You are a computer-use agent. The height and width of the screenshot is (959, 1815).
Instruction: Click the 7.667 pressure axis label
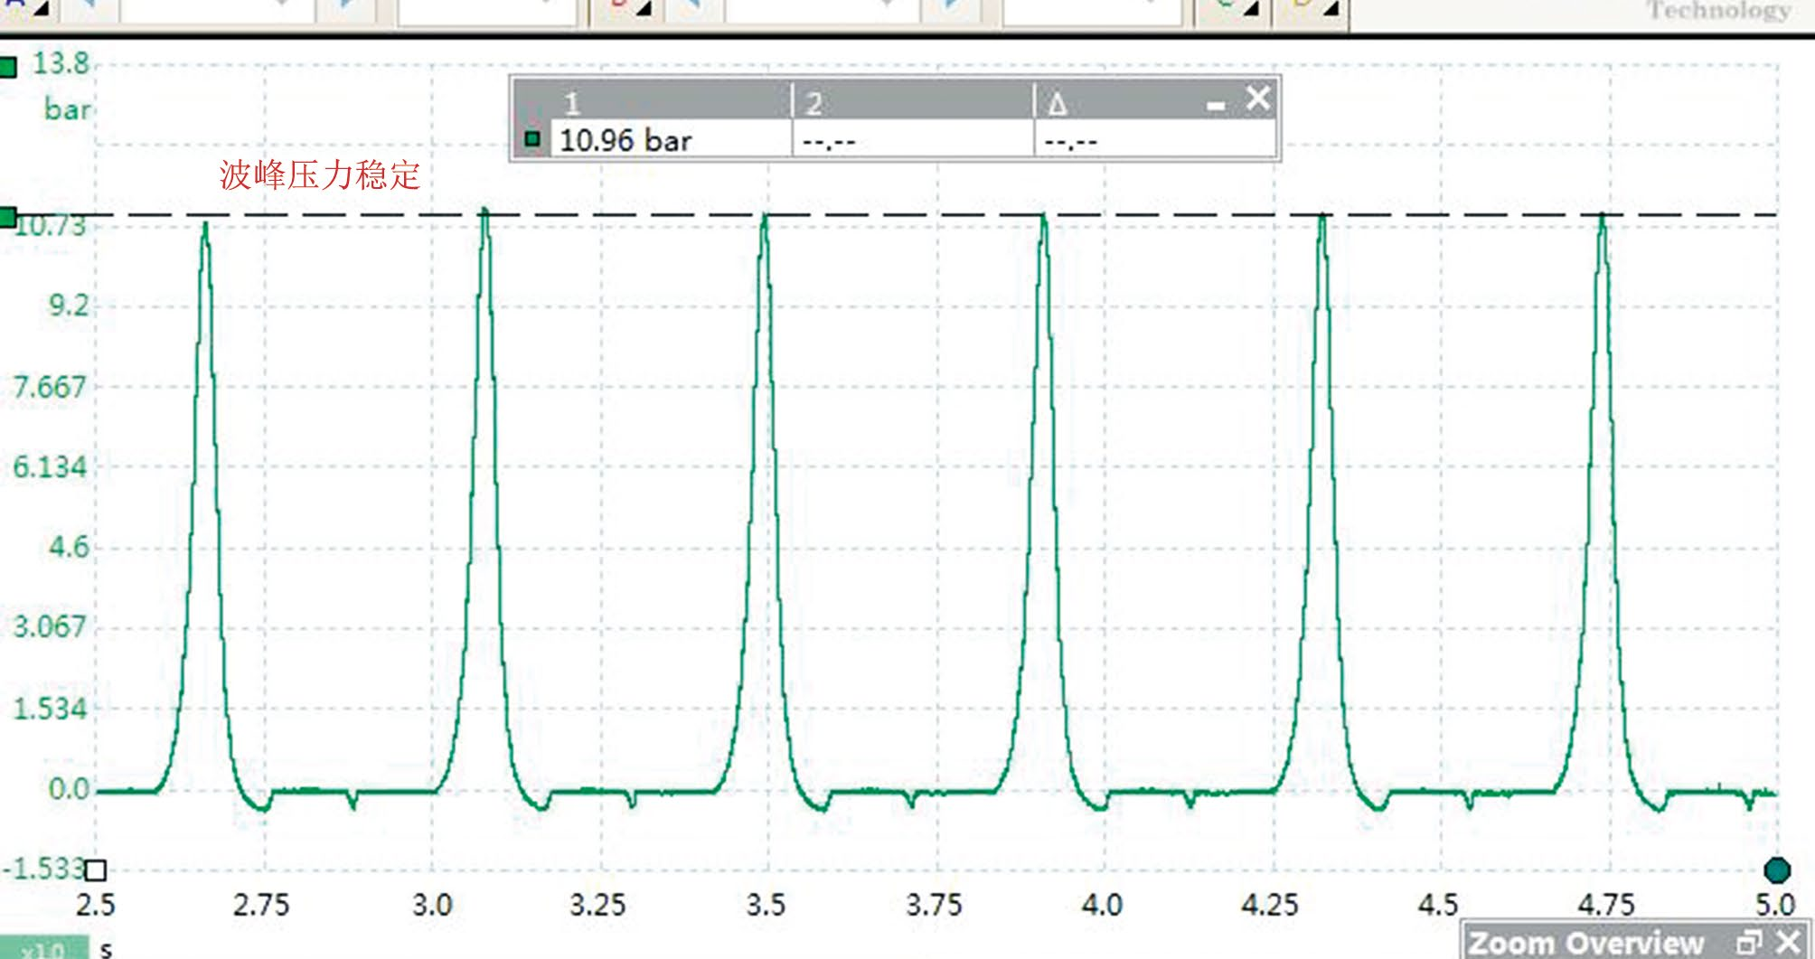pos(50,387)
